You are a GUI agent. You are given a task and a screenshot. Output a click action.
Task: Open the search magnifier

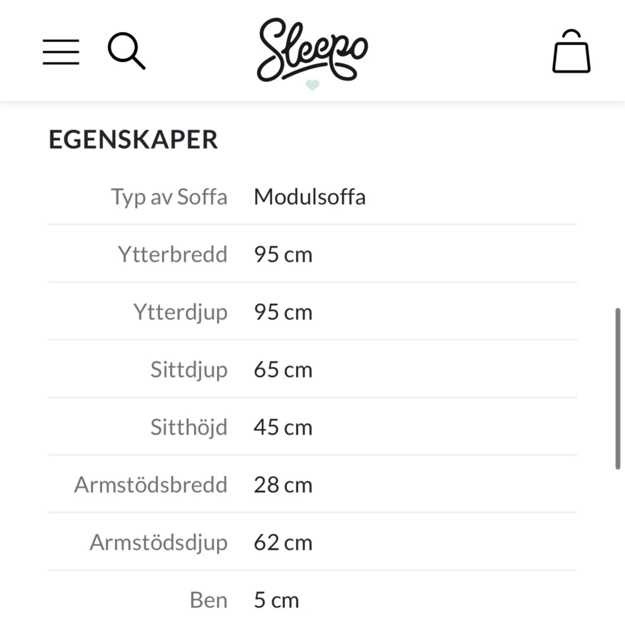(x=126, y=51)
